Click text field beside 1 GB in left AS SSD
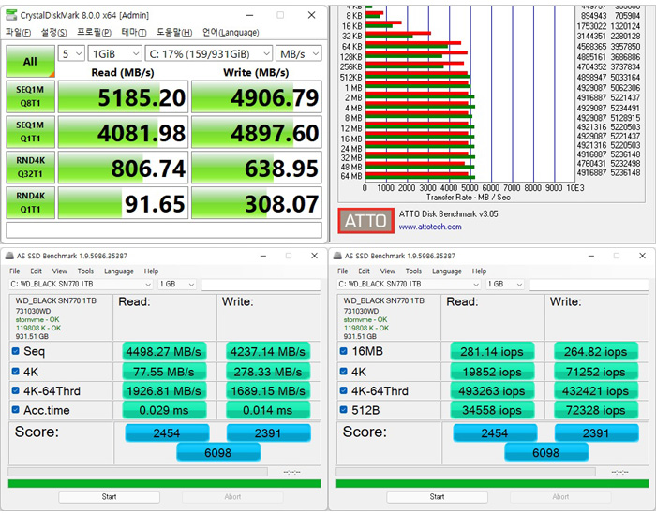This screenshot has width=656, height=513. (x=261, y=285)
